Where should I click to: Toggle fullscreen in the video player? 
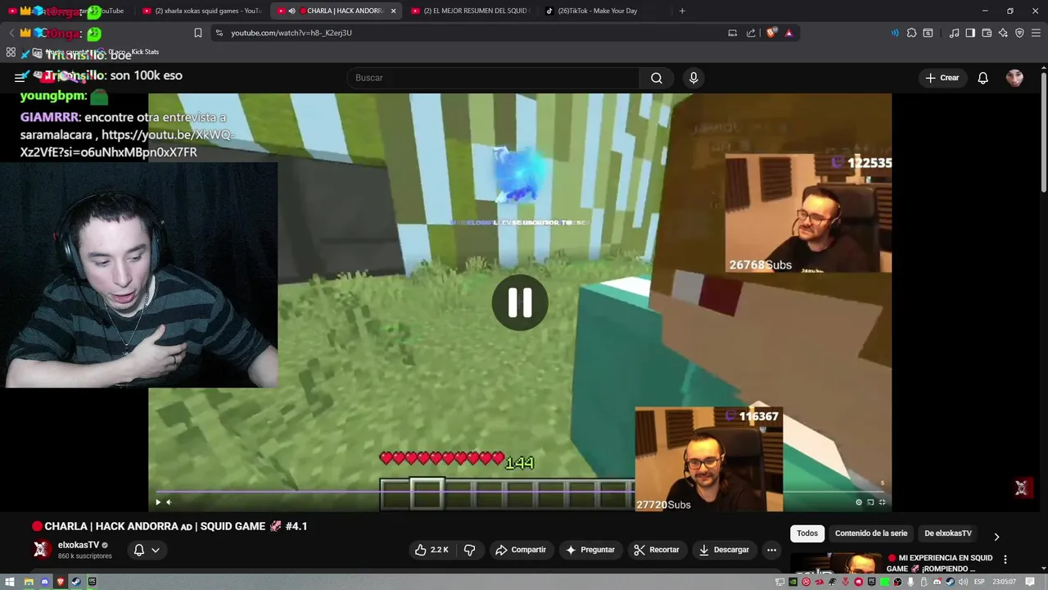click(882, 502)
